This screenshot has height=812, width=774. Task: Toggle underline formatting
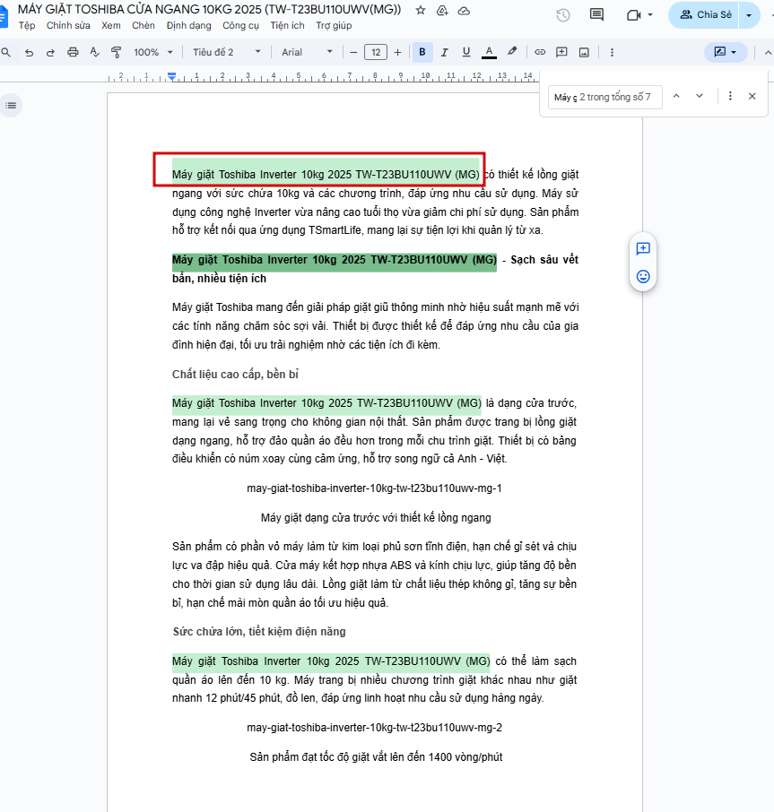(x=466, y=52)
